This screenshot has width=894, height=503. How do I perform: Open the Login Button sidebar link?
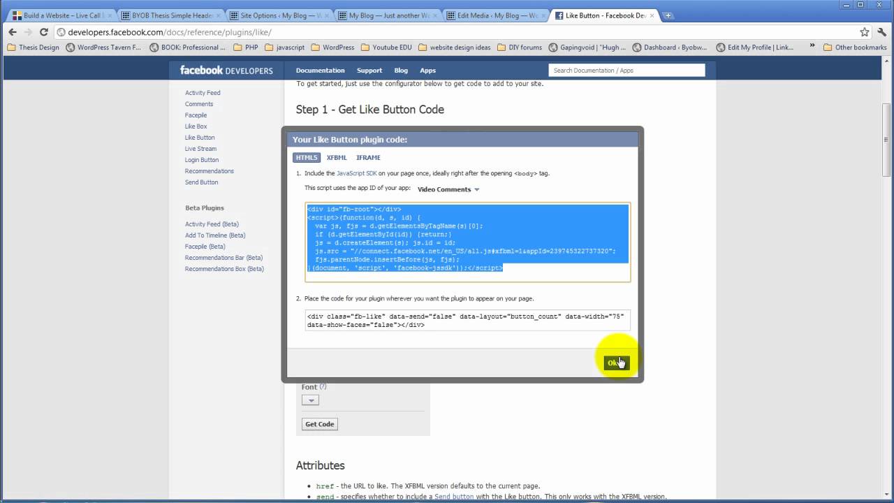(202, 160)
